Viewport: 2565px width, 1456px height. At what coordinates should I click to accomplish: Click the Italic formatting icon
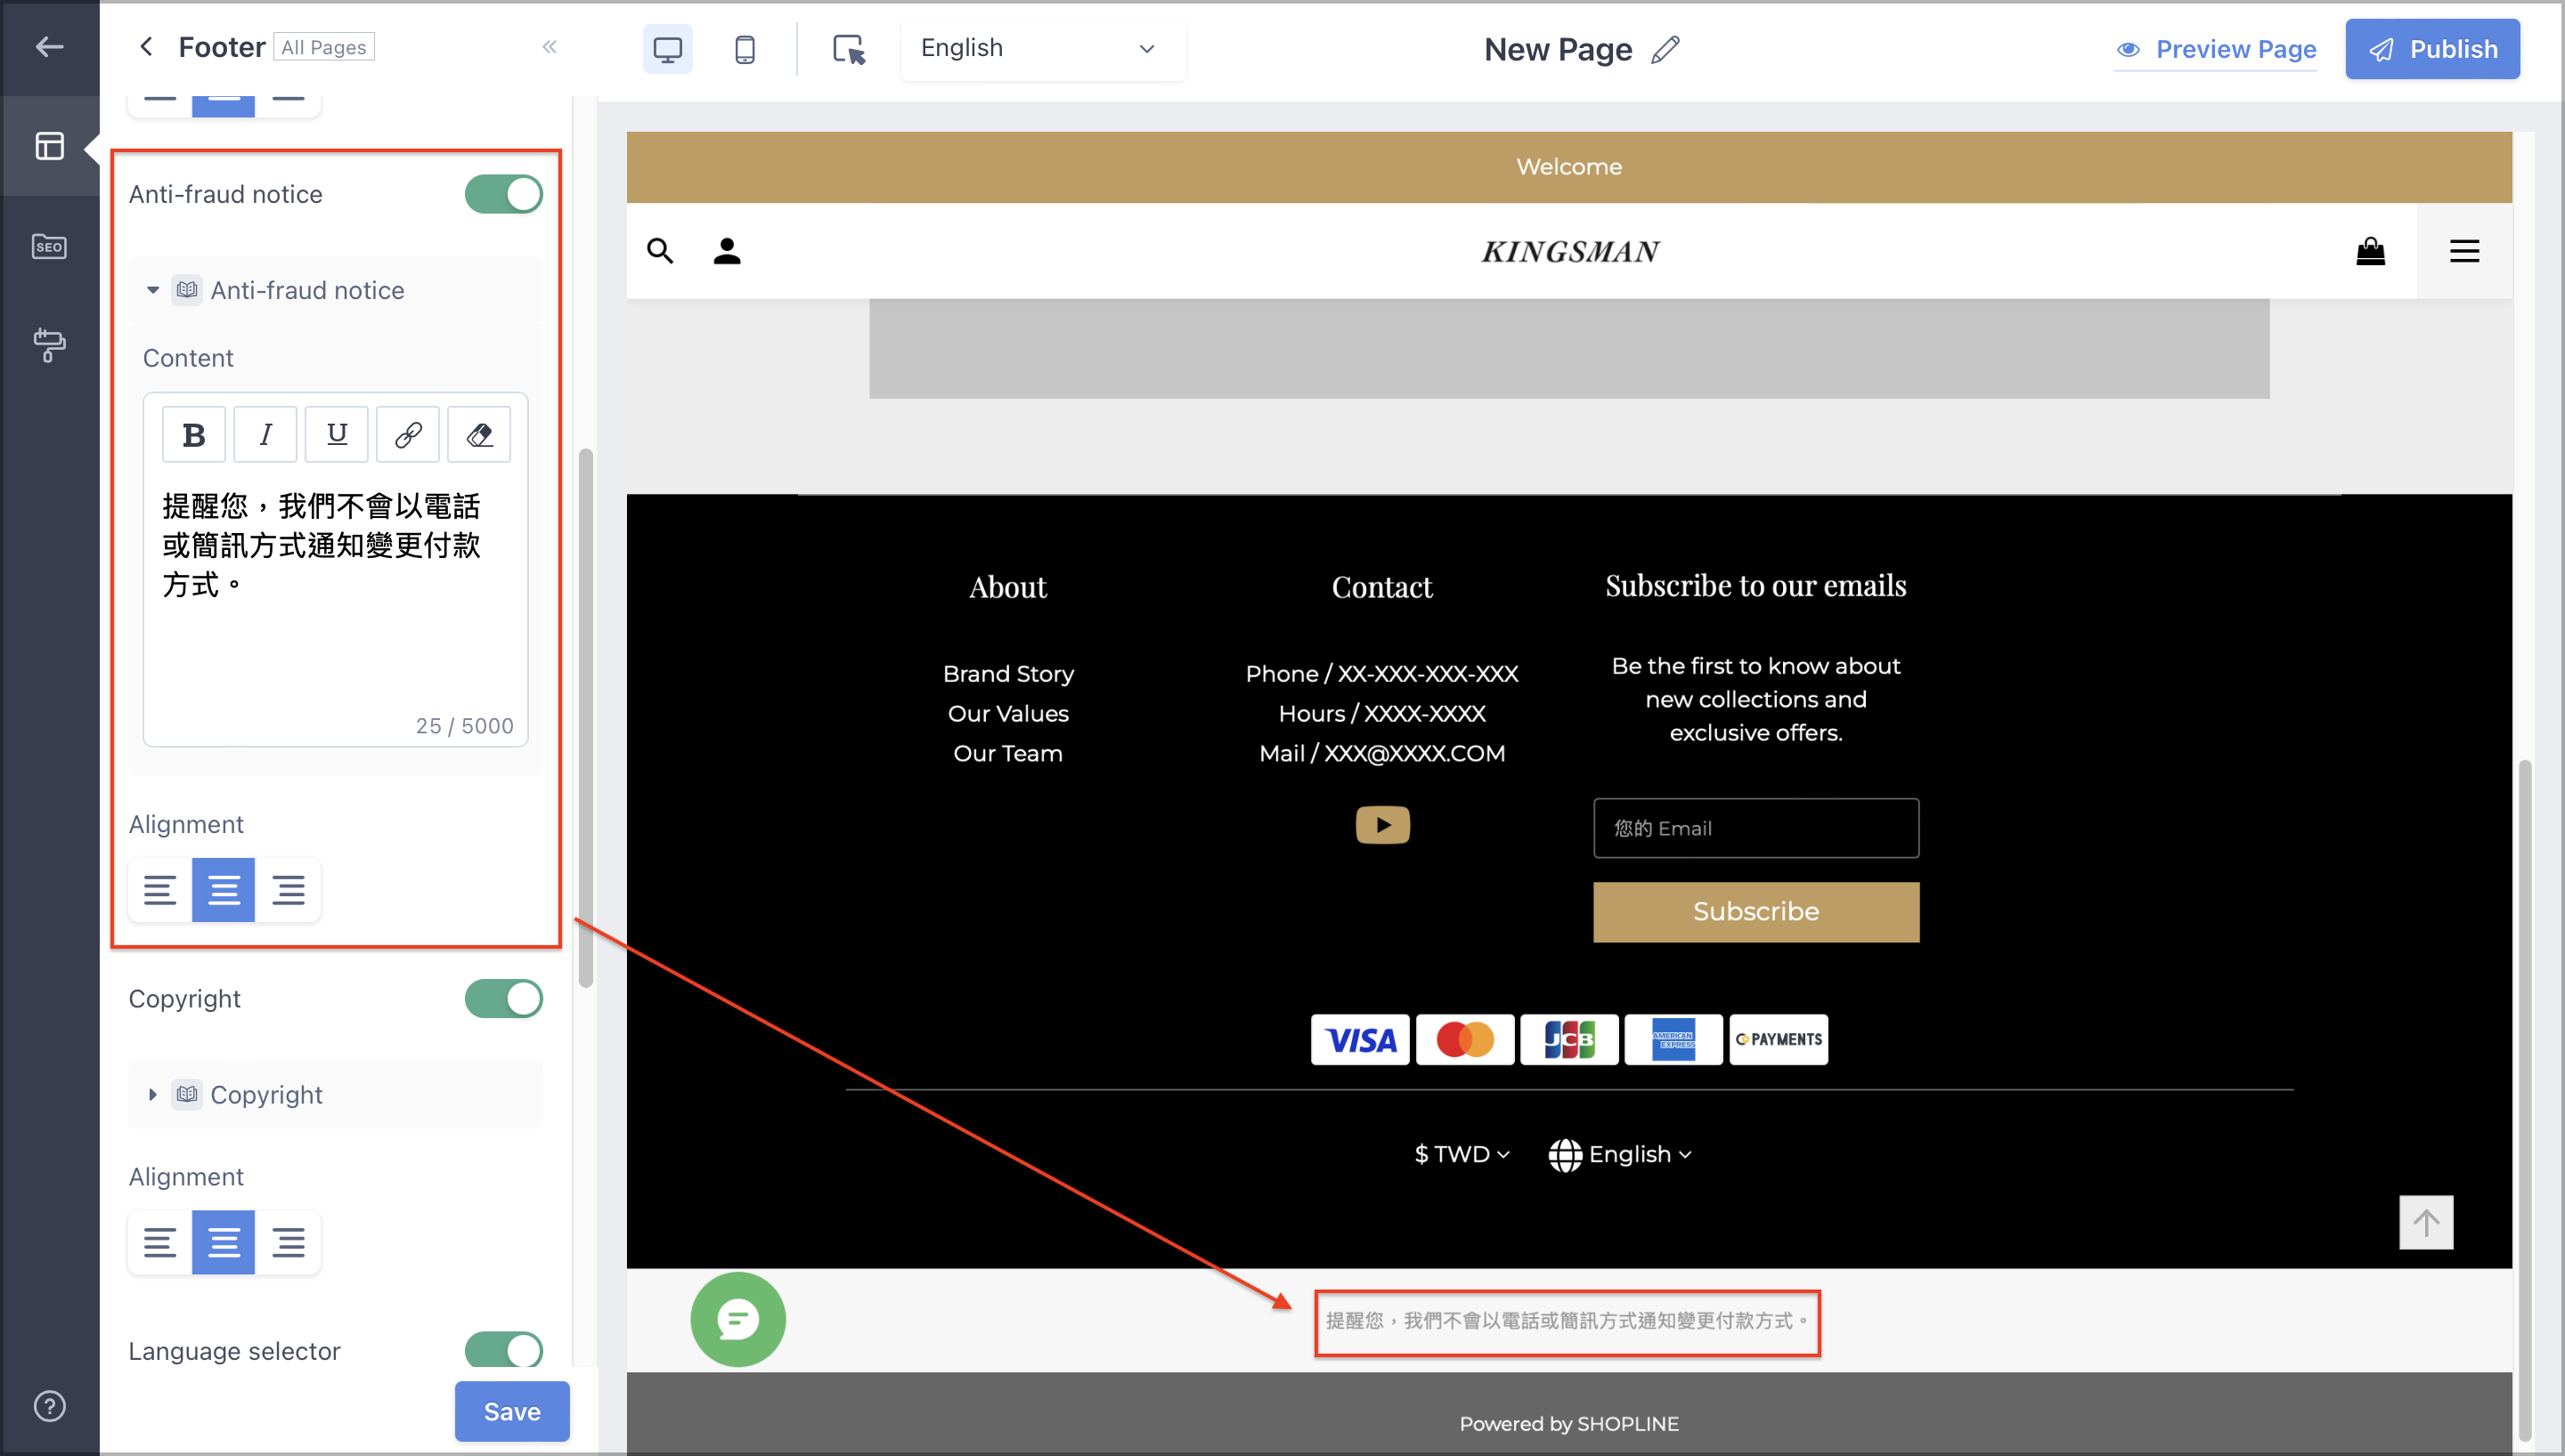coord(265,435)
